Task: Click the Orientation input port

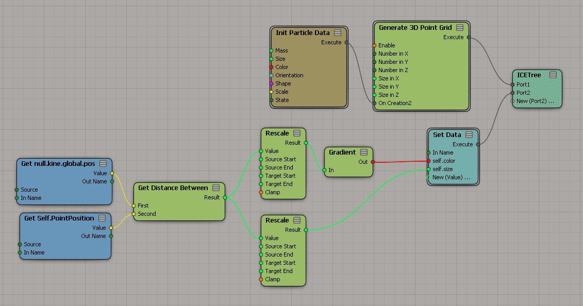Action: click(x=272, y=75)
